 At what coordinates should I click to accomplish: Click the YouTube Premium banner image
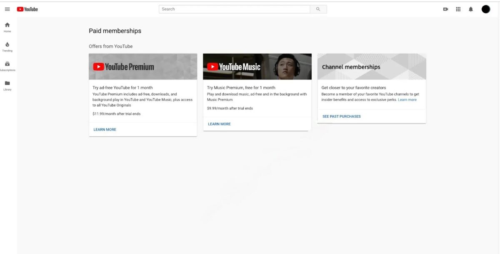(143, 67)
